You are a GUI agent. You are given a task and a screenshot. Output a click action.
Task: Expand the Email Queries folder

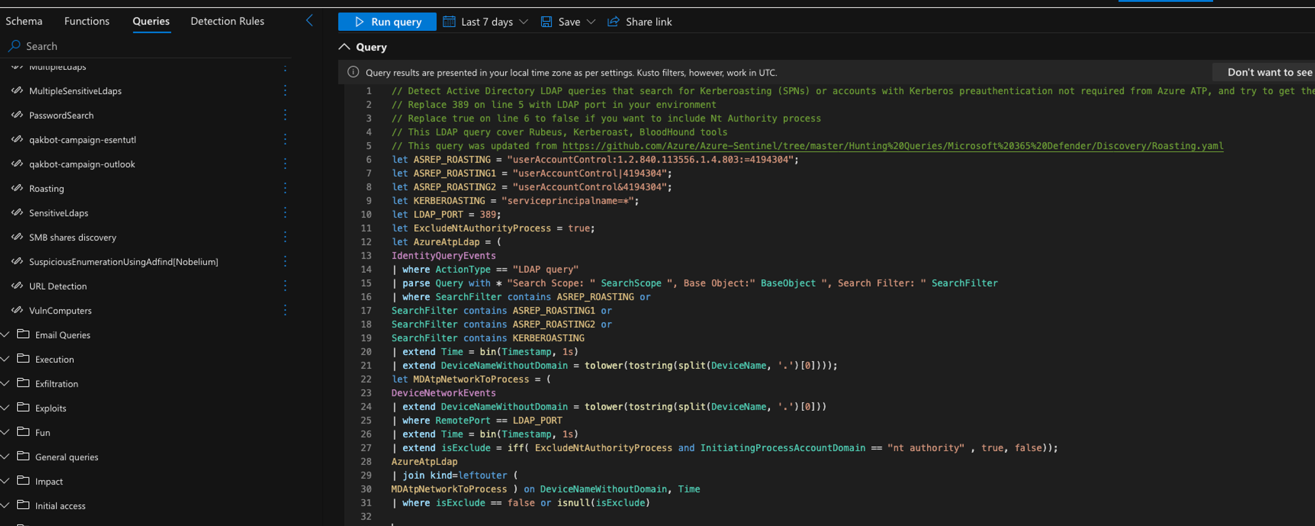5,335
